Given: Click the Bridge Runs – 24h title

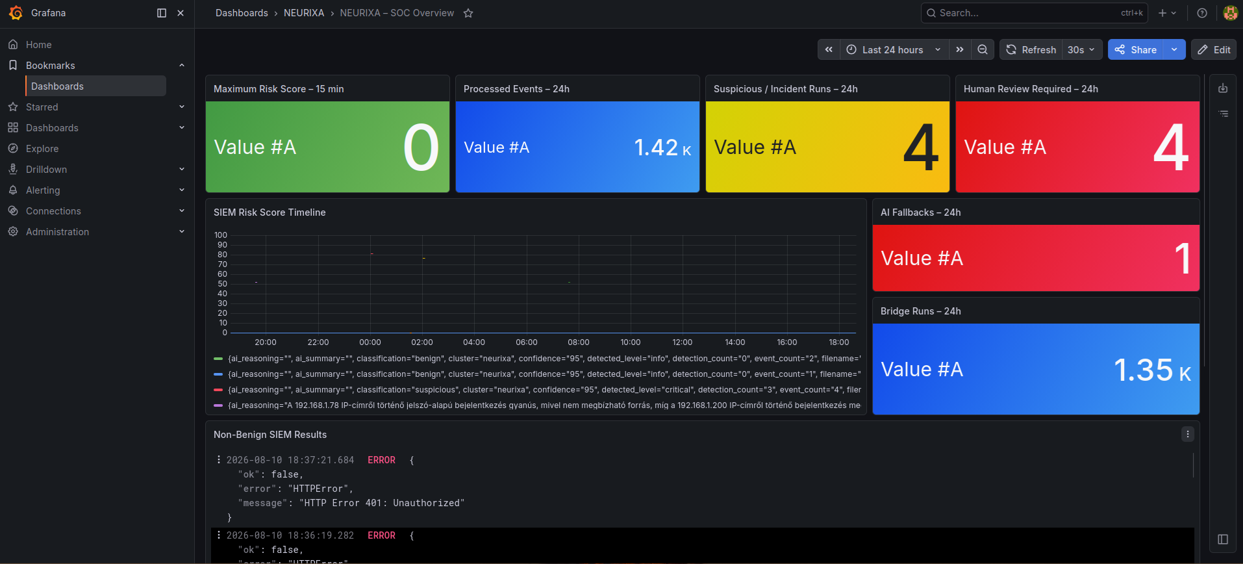Looking at the screenshot, I should coord(920,311).
